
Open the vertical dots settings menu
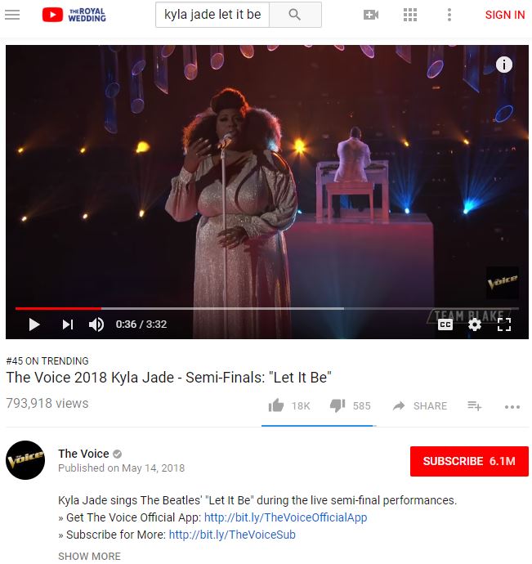449,15
